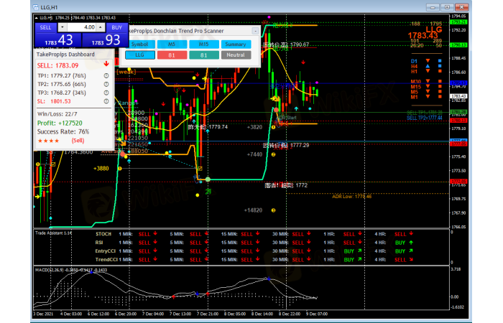This screenshot has width=503, height=323.
Task: Click the red M5 value cell 81
Action: pos(171,55)
